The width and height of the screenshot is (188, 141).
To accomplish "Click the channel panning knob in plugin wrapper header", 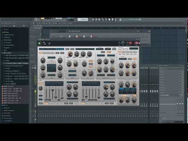I will [119, 43].
